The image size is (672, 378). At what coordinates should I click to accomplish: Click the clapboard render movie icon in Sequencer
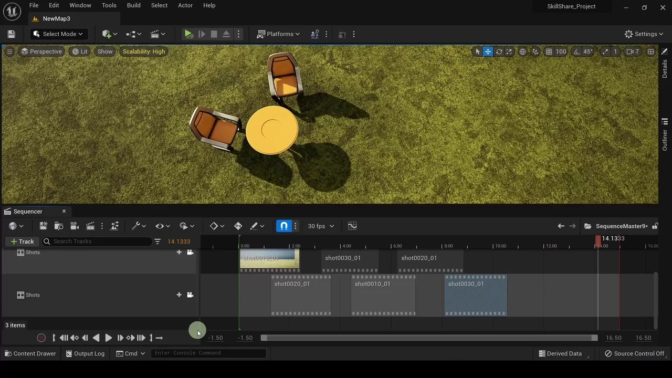[x=90, y=226]
